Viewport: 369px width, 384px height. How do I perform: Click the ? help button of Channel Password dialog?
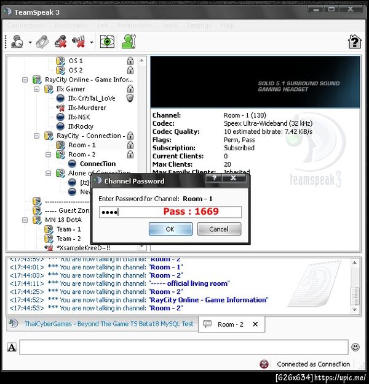click(214, 178)
